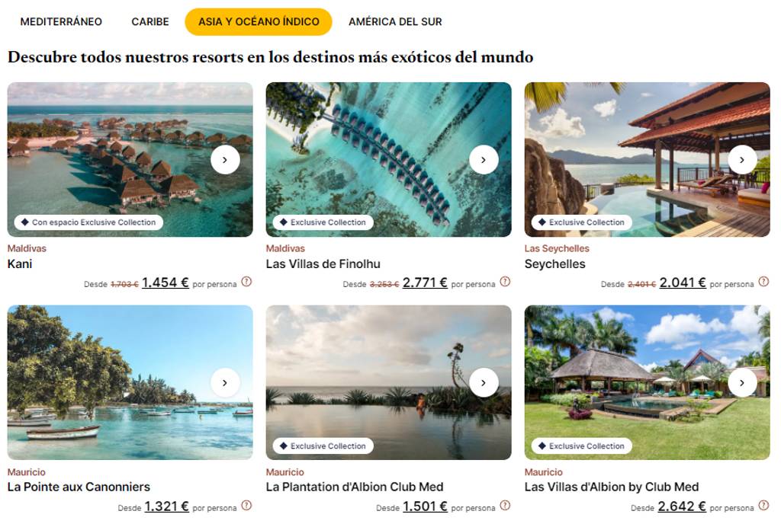This screenshot has height=527, width=781.
Task: Click next arrow on Las Villas d'Albion photo
Action: coord(742,383)
